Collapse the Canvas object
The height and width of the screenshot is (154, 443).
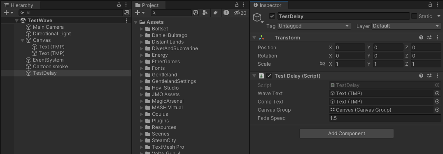click(x=23, y=40)
